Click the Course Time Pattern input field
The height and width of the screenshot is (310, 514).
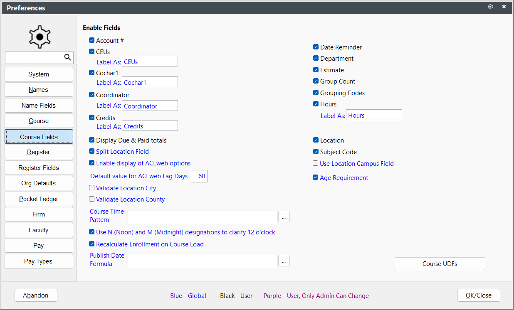click(x=203, y=217)
